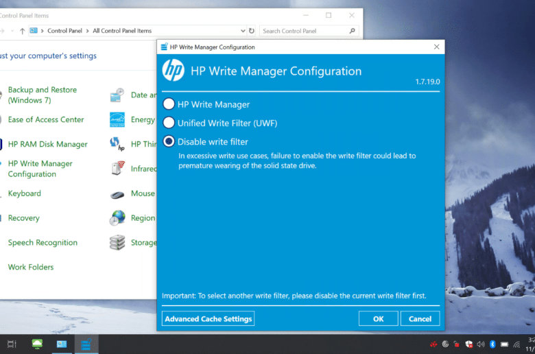Click the Region globe icon
This screenshot has height=354, width=535.
(117, 217)
